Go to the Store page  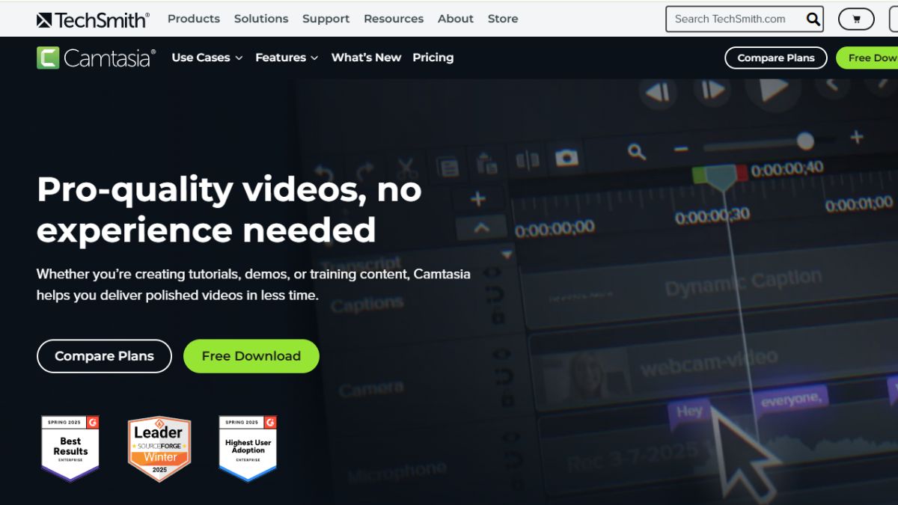[503, 19]
